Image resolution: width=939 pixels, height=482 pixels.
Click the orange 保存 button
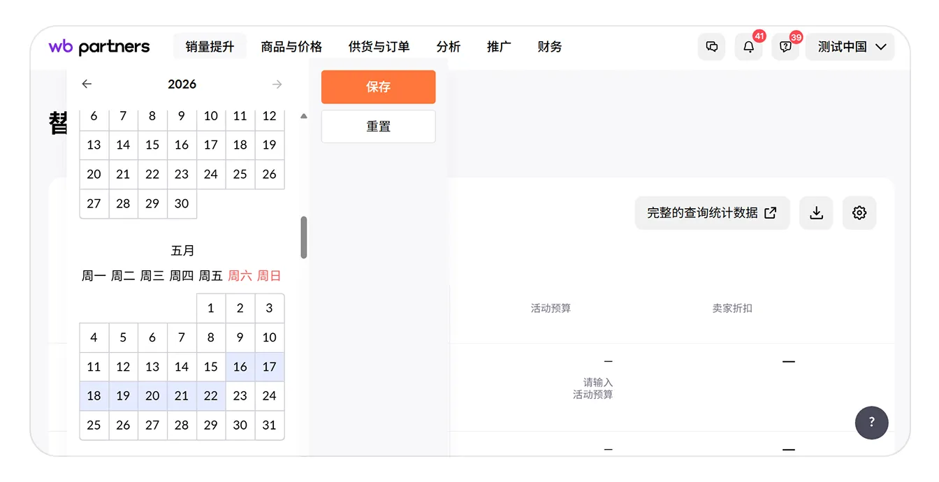click(x=379, y=87)
